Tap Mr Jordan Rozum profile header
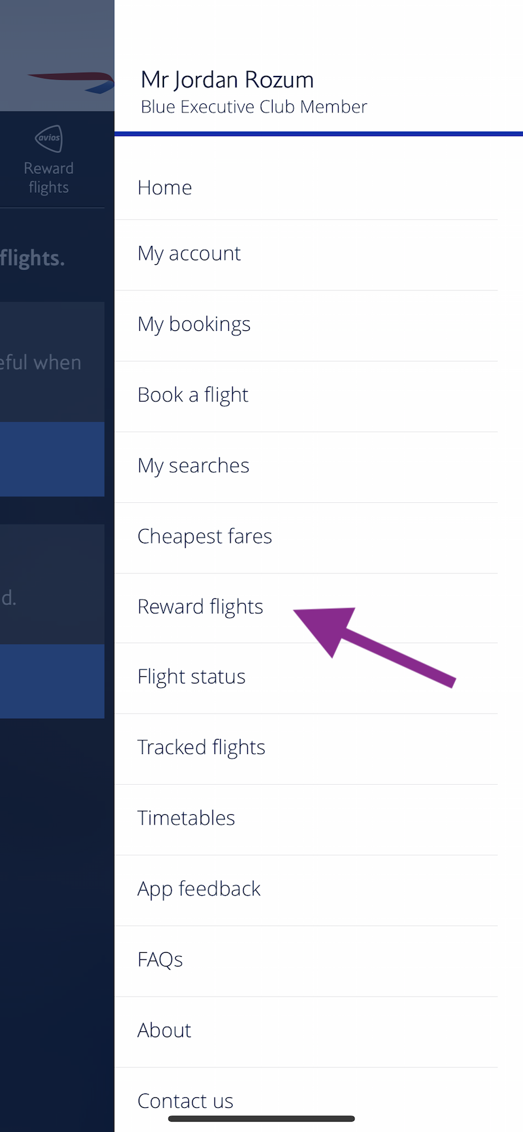Screen dimensions: 523x1132 pos(228,80)
